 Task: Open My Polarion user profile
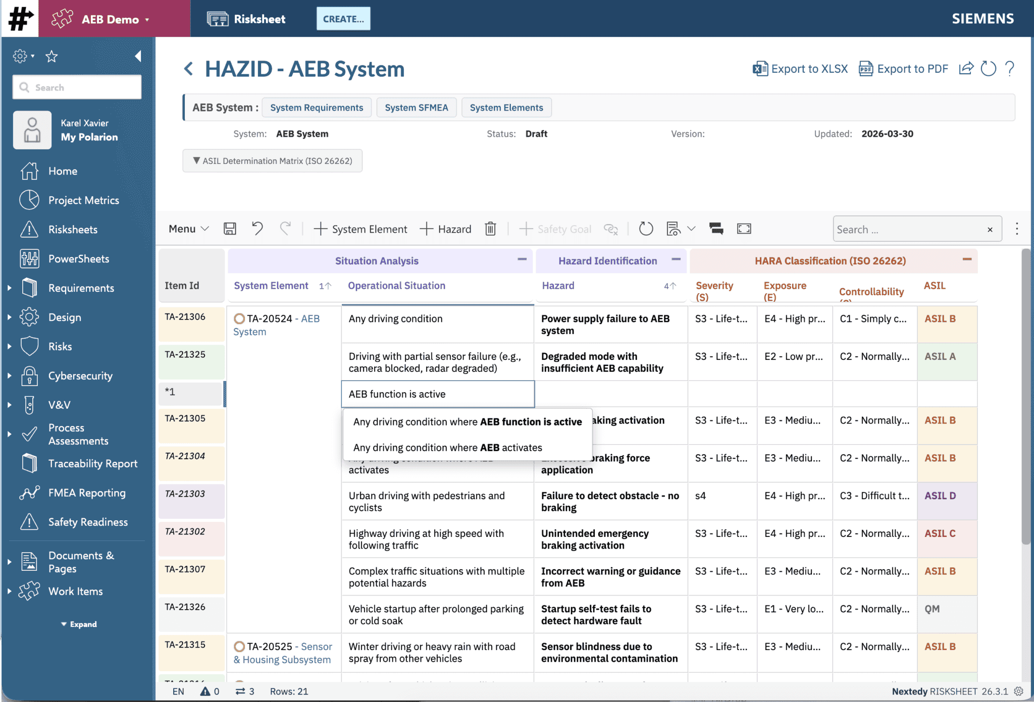[89, 137]
